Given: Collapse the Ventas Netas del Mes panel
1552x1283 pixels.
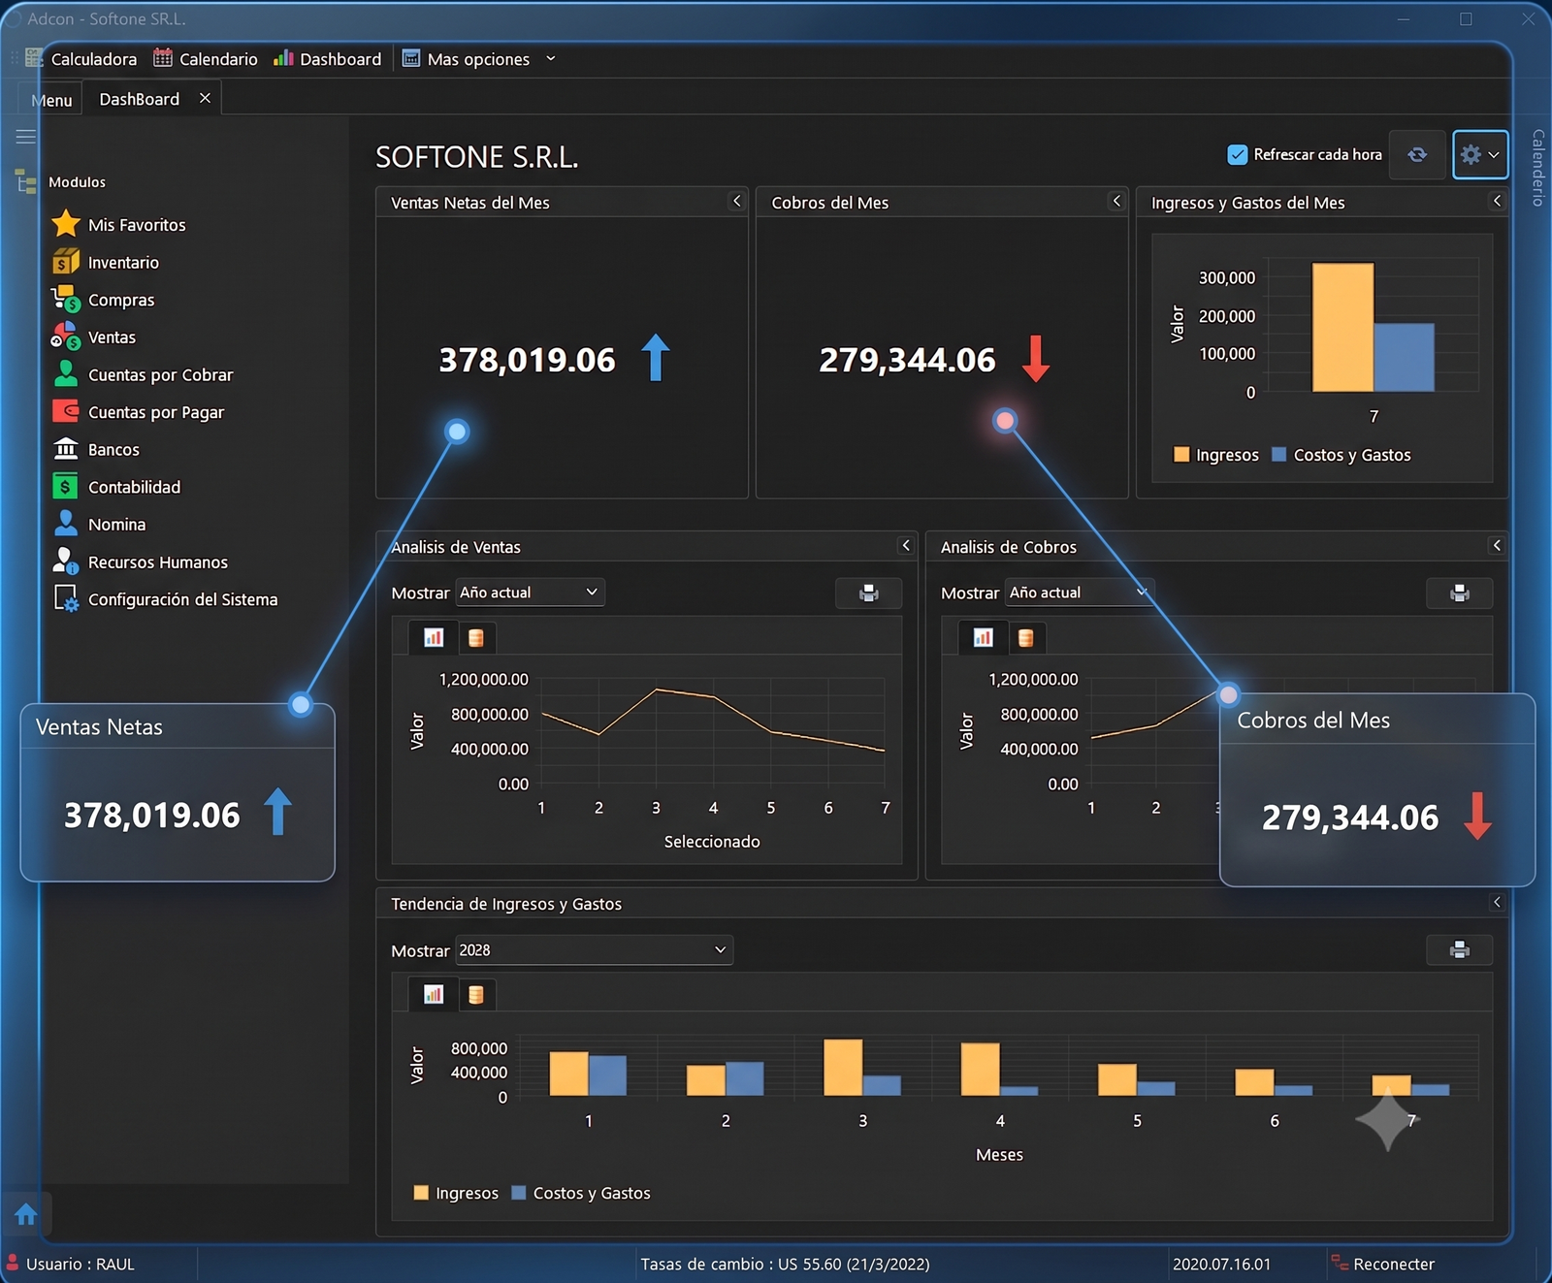Looking at the screenshot, I should (x=736, y=201).
